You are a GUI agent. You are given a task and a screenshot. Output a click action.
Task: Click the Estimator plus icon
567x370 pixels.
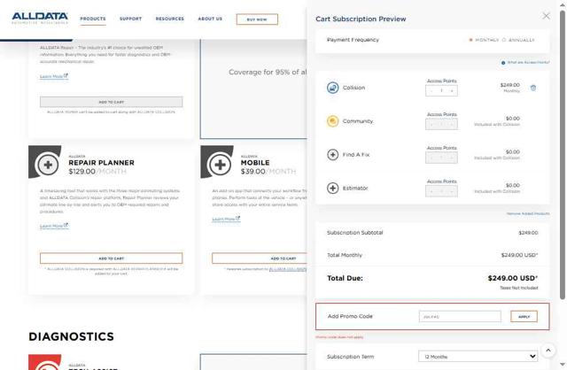click(333, 188)
